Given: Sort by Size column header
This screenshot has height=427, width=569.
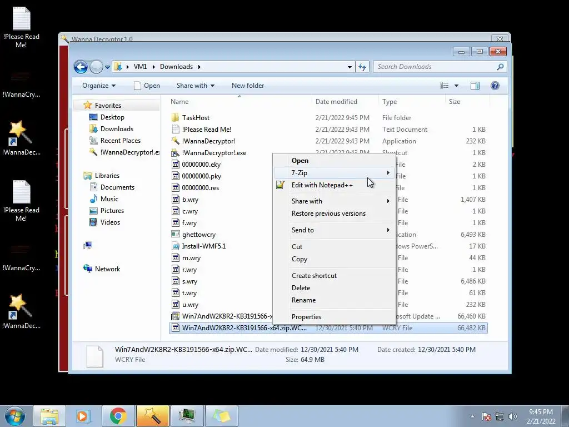Looking at the screenshot, I should [455, 102].
